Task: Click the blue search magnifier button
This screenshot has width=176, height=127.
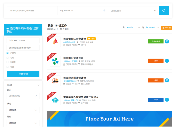Action: 164,11
